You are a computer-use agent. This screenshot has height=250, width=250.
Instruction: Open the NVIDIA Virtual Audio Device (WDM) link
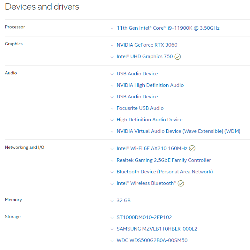point(178,131)
